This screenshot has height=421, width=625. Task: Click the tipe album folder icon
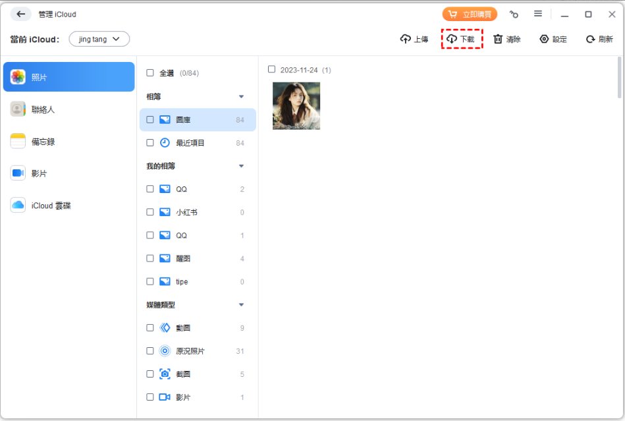coord(165,281)
